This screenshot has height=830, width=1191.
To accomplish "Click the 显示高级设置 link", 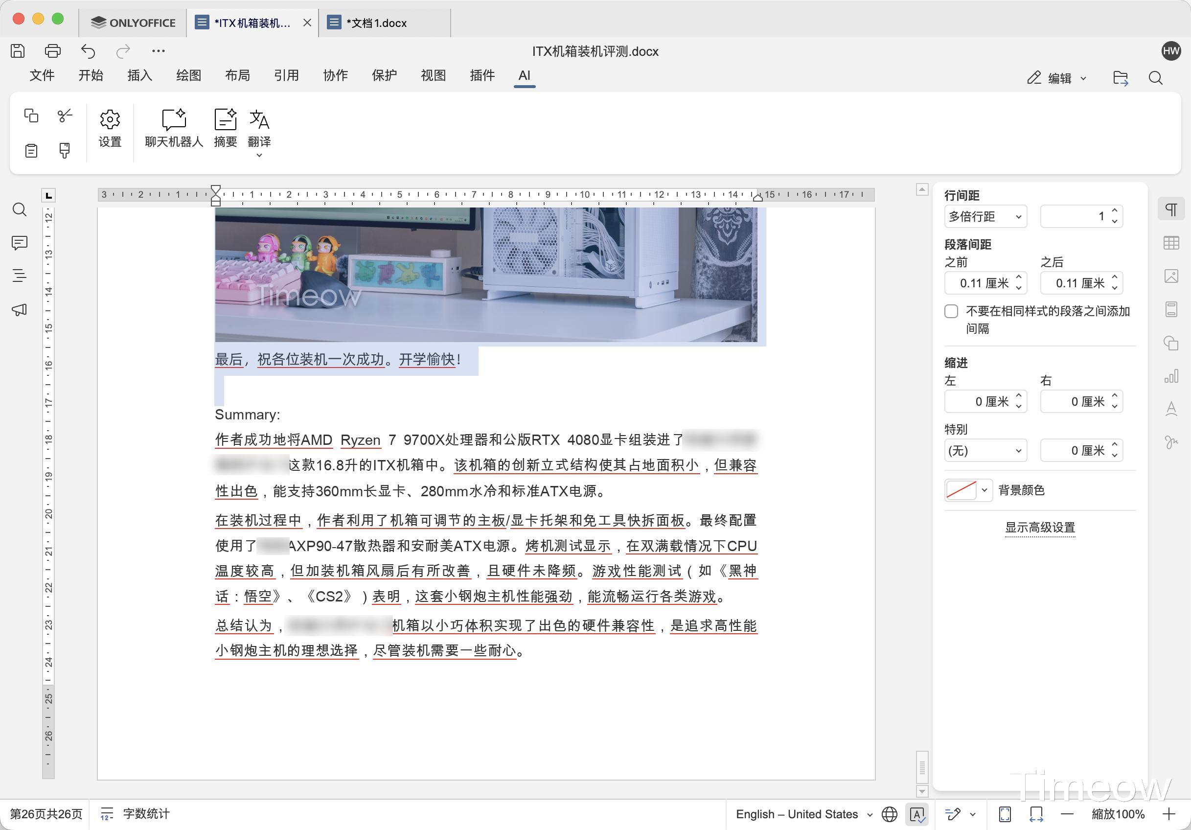I will (1039, 528).
